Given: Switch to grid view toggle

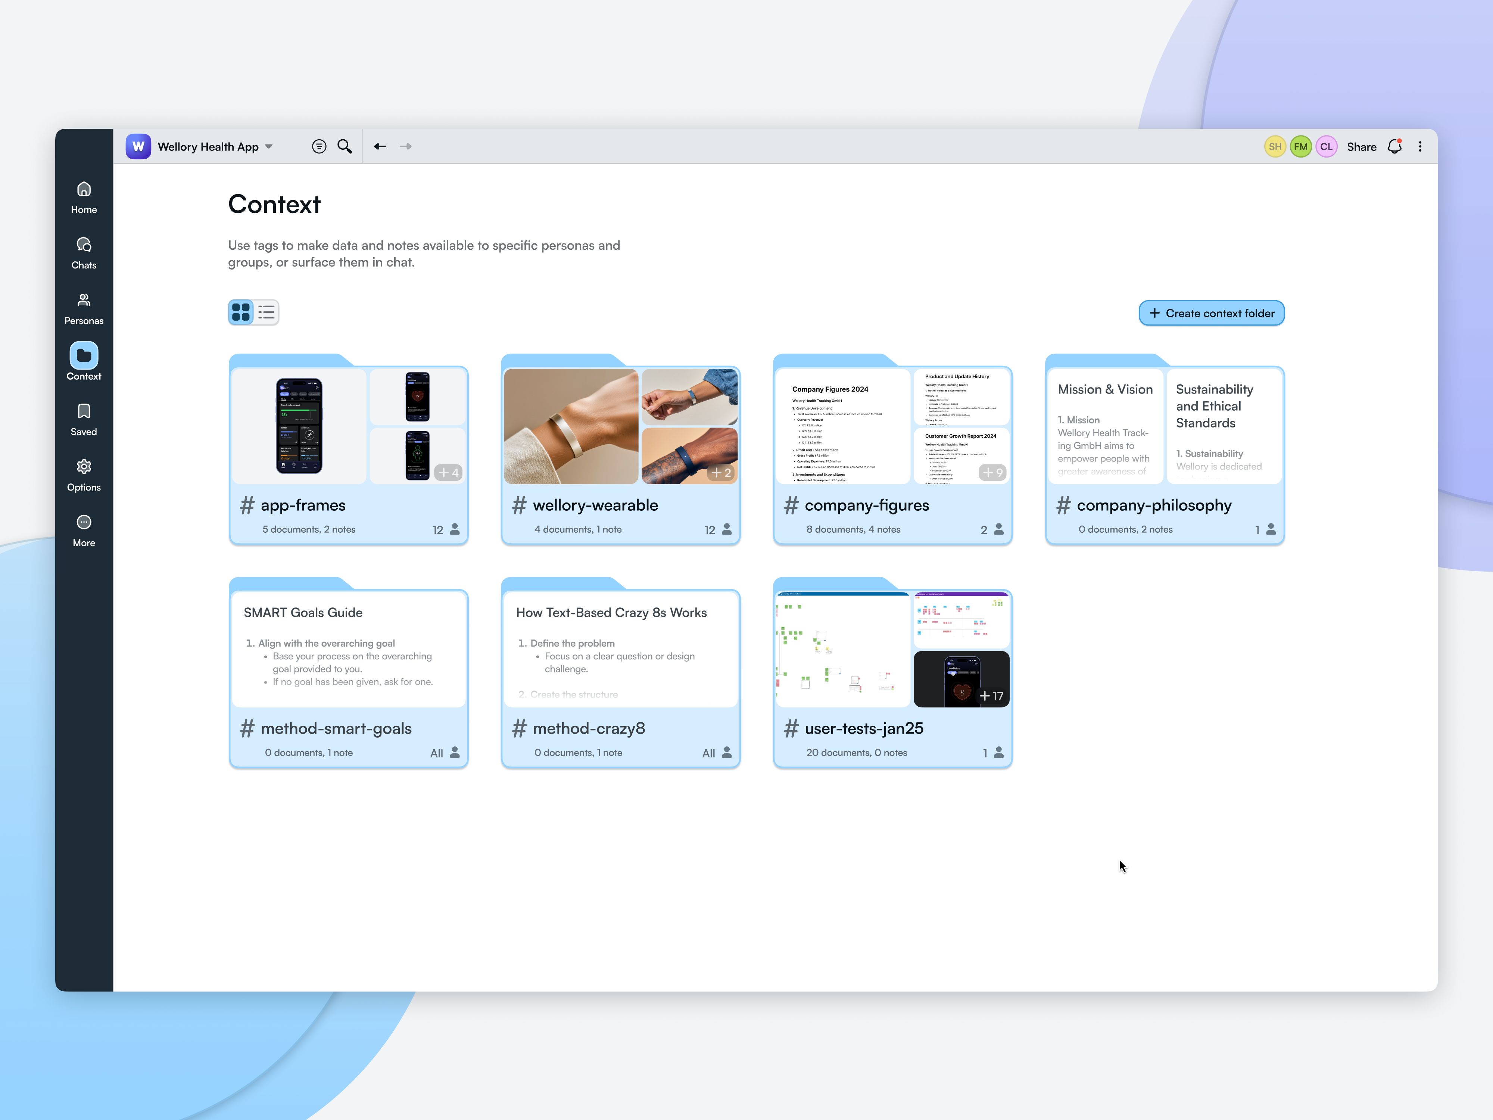Looking at the screenshot, I should point(241,312).
